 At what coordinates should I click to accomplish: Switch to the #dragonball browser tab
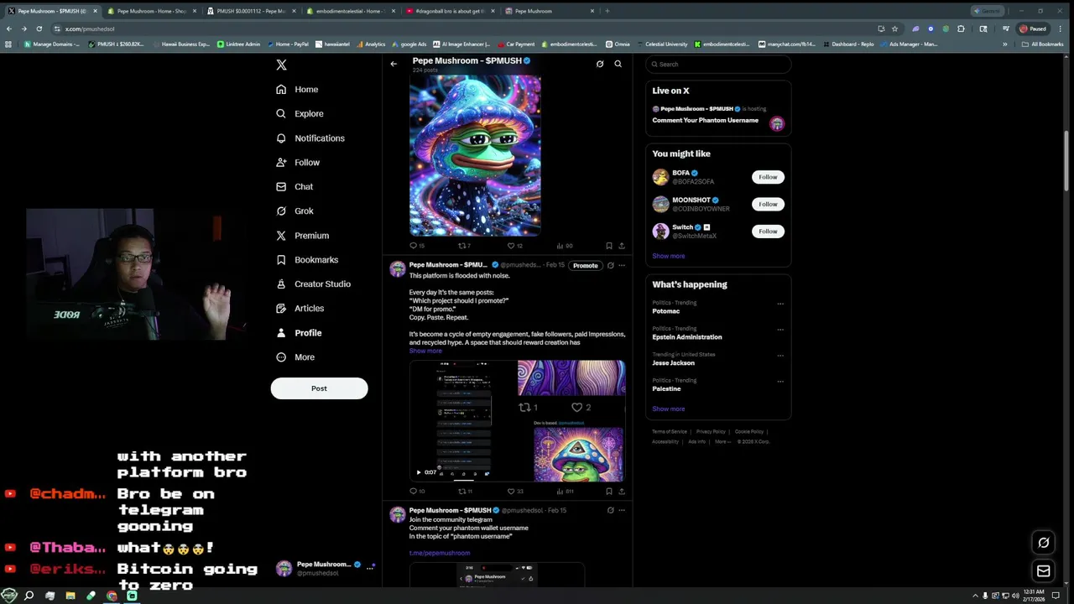click(x=451, y=11)
